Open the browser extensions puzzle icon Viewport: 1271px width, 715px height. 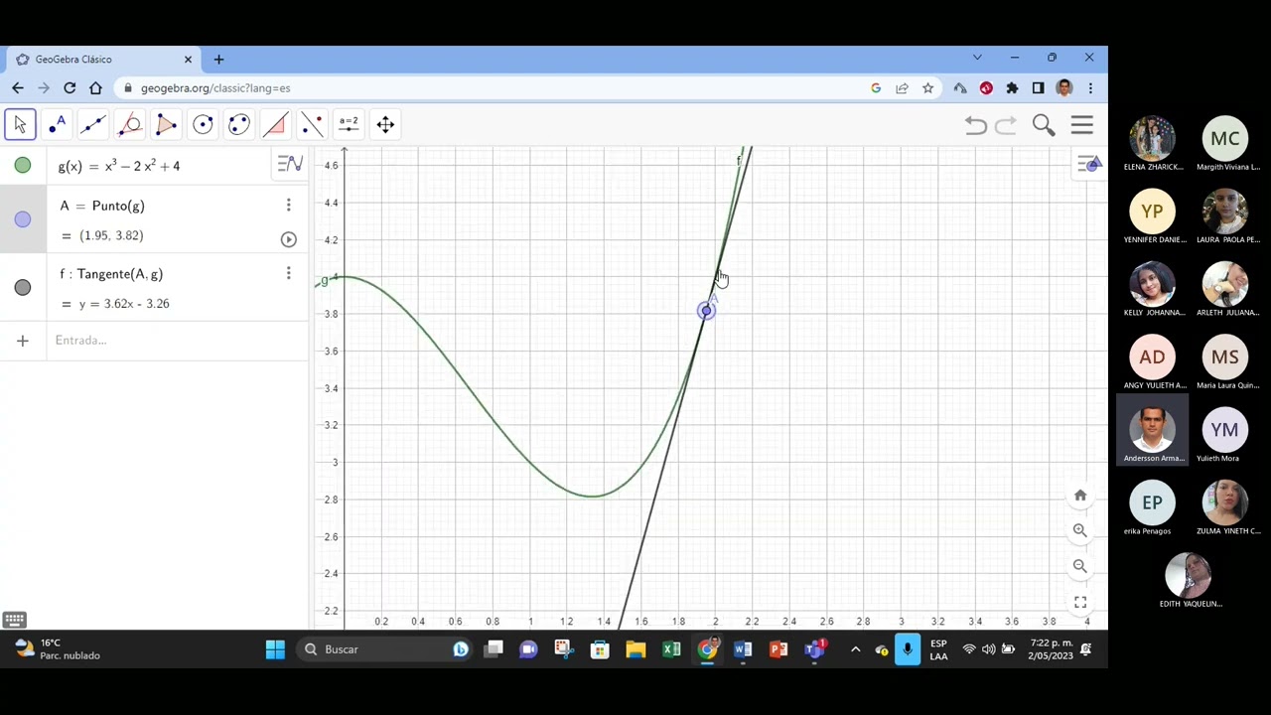pos(1012,88)
